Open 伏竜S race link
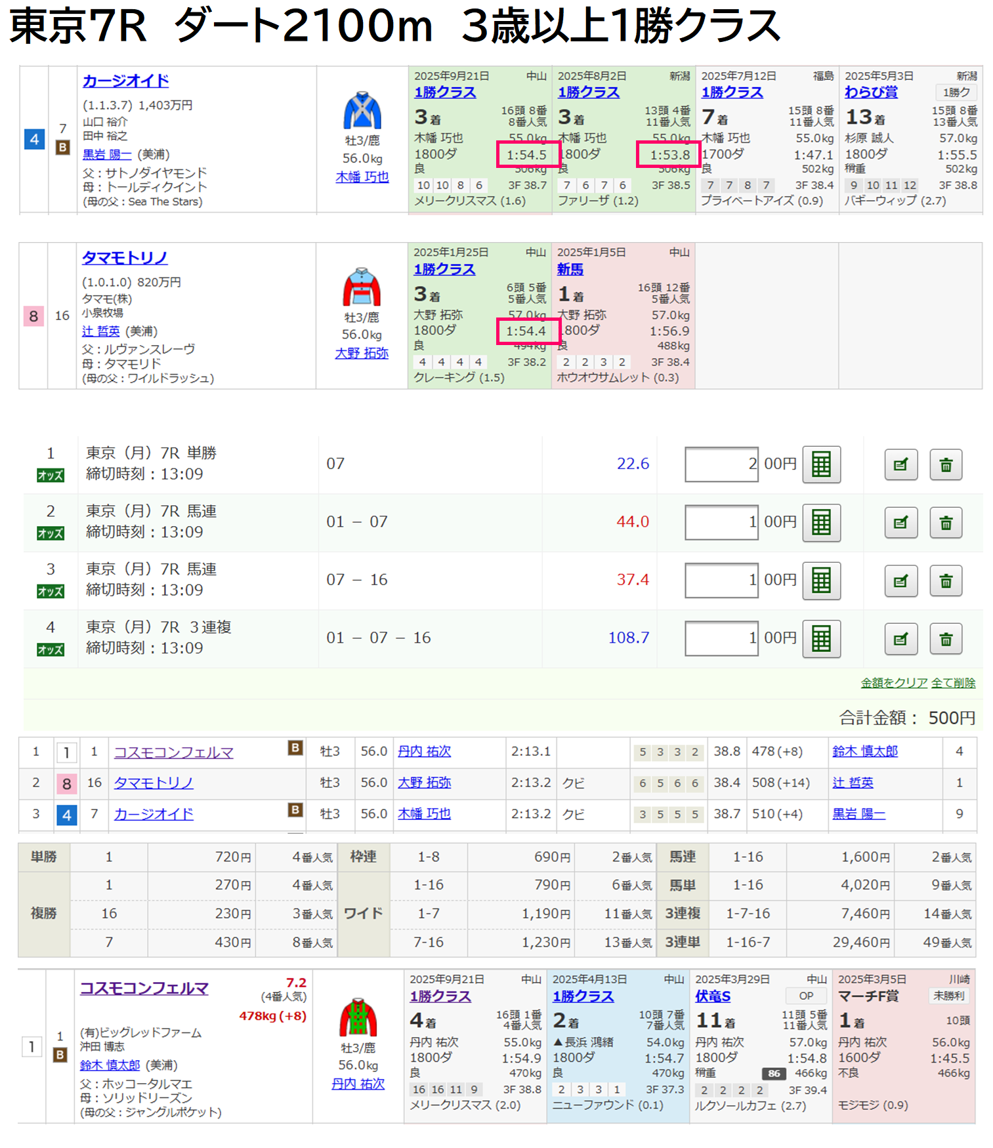The width and height of the screenshot is (993, 1148). point(713,996)
